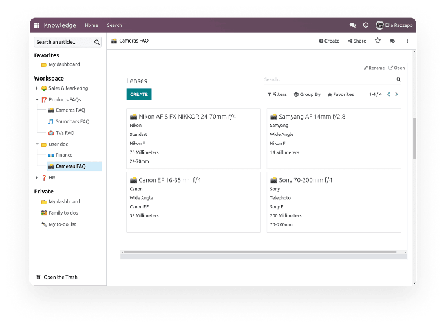Click the green CREATE button in Lenses

[139, 94]
